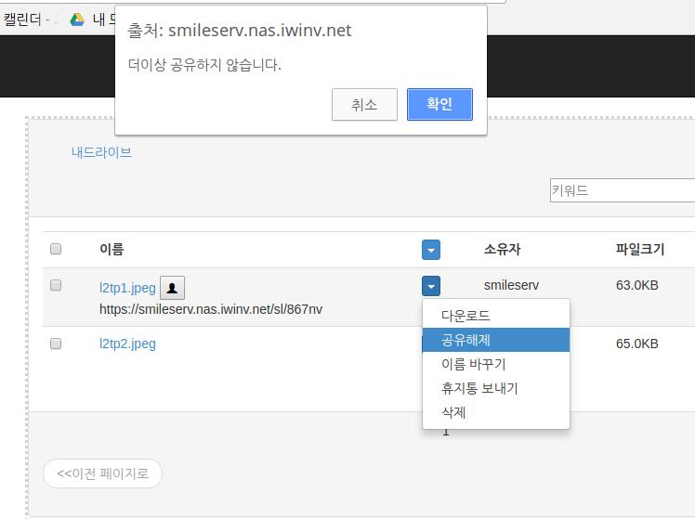The width and height of the screenshot is (695, 519).
Task: Click 삭제 in the context menu
Action: (x=453, y=412)
